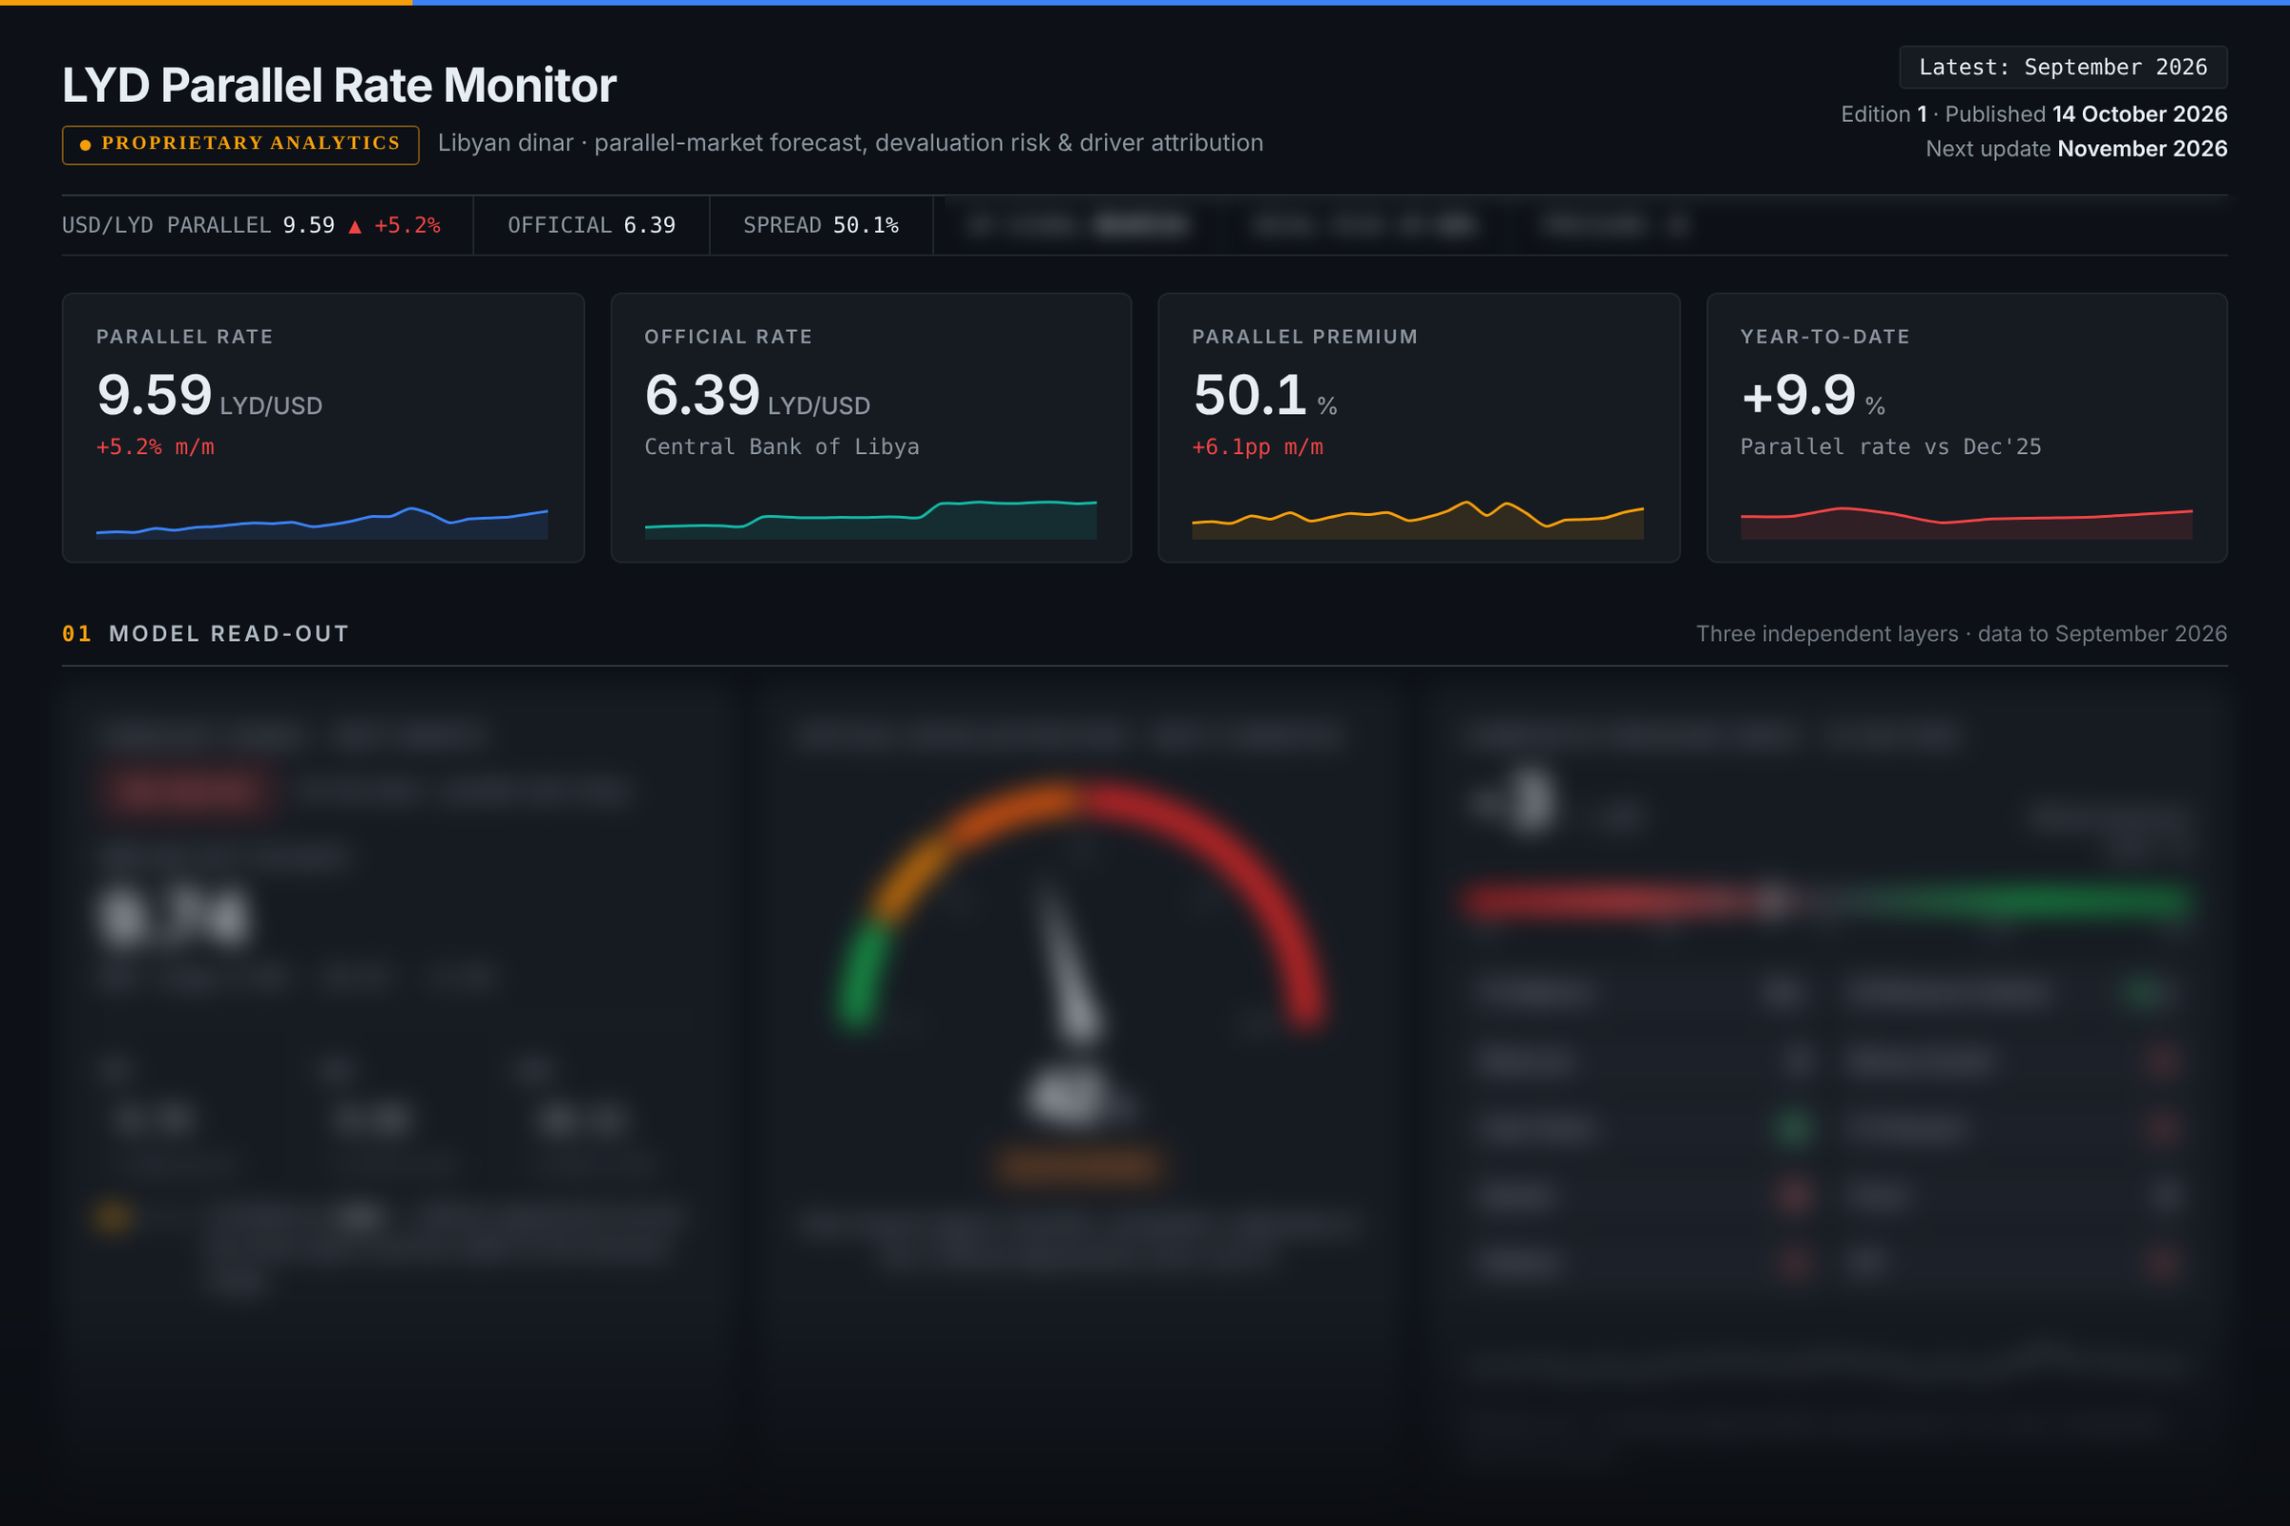Click the +6.1pp m/m change label
The height and width of the screenshot is (1526, 2290).
pyautogui.click(x=1257, y=446)
